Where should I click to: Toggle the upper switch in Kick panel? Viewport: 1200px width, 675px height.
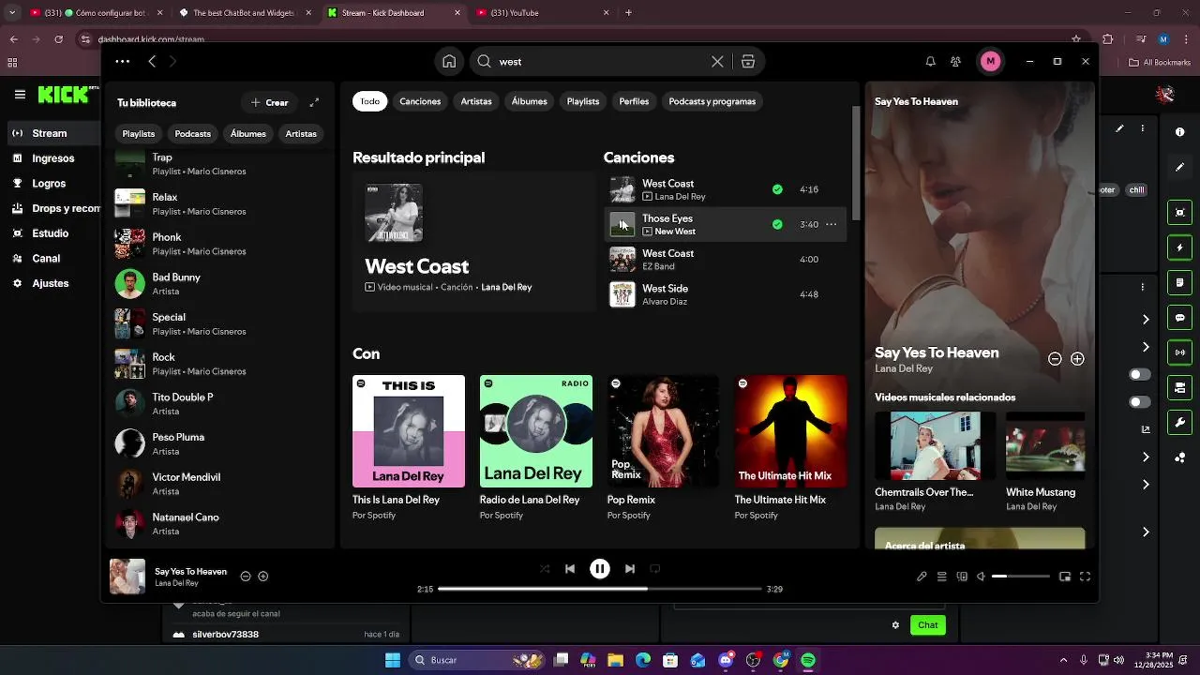click(1140, 375)
